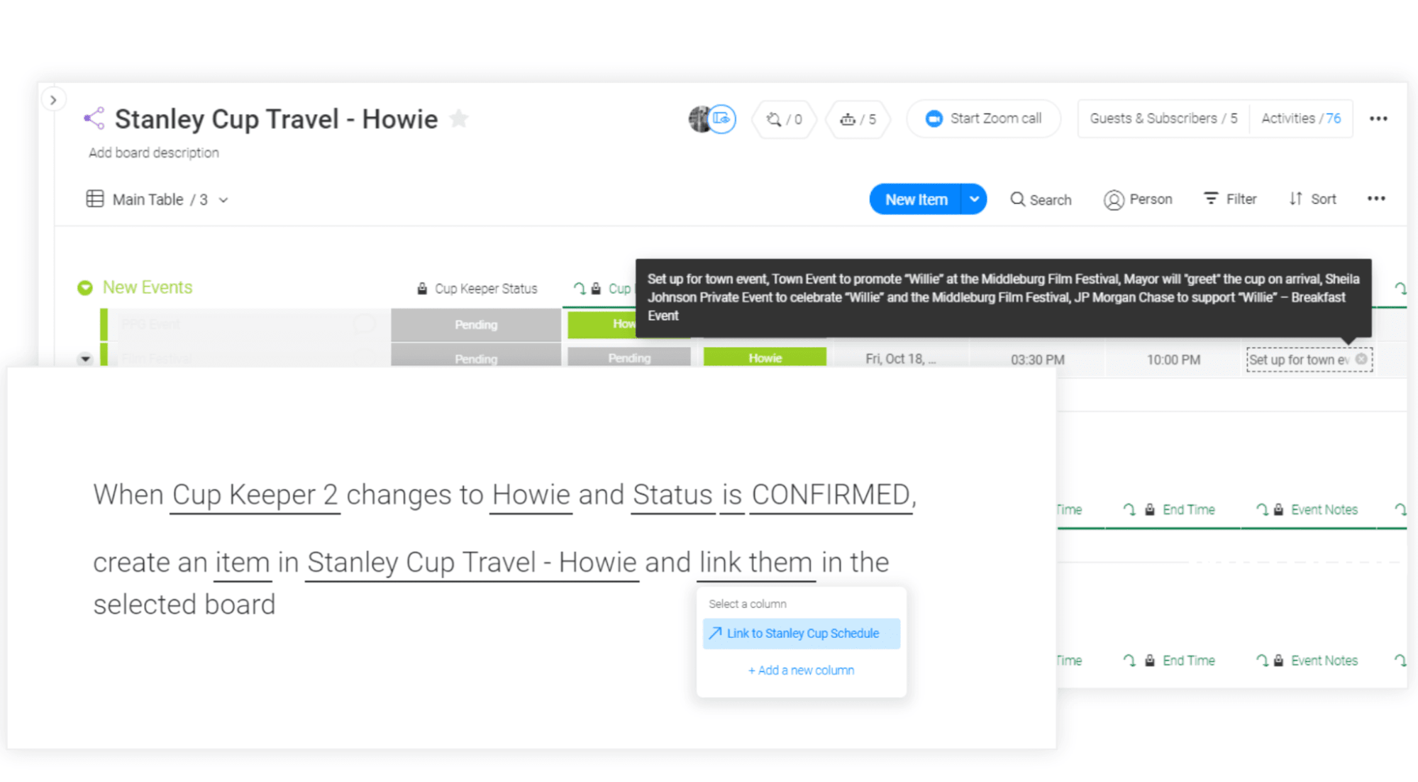1418x782 pixels.
Task: Click the star/favorite icon next to board title
Action: point(459,119)
